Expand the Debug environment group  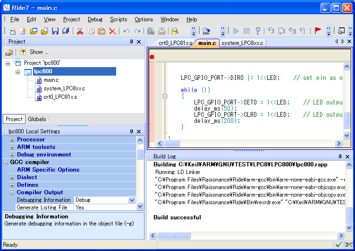(x=12, y=155)
